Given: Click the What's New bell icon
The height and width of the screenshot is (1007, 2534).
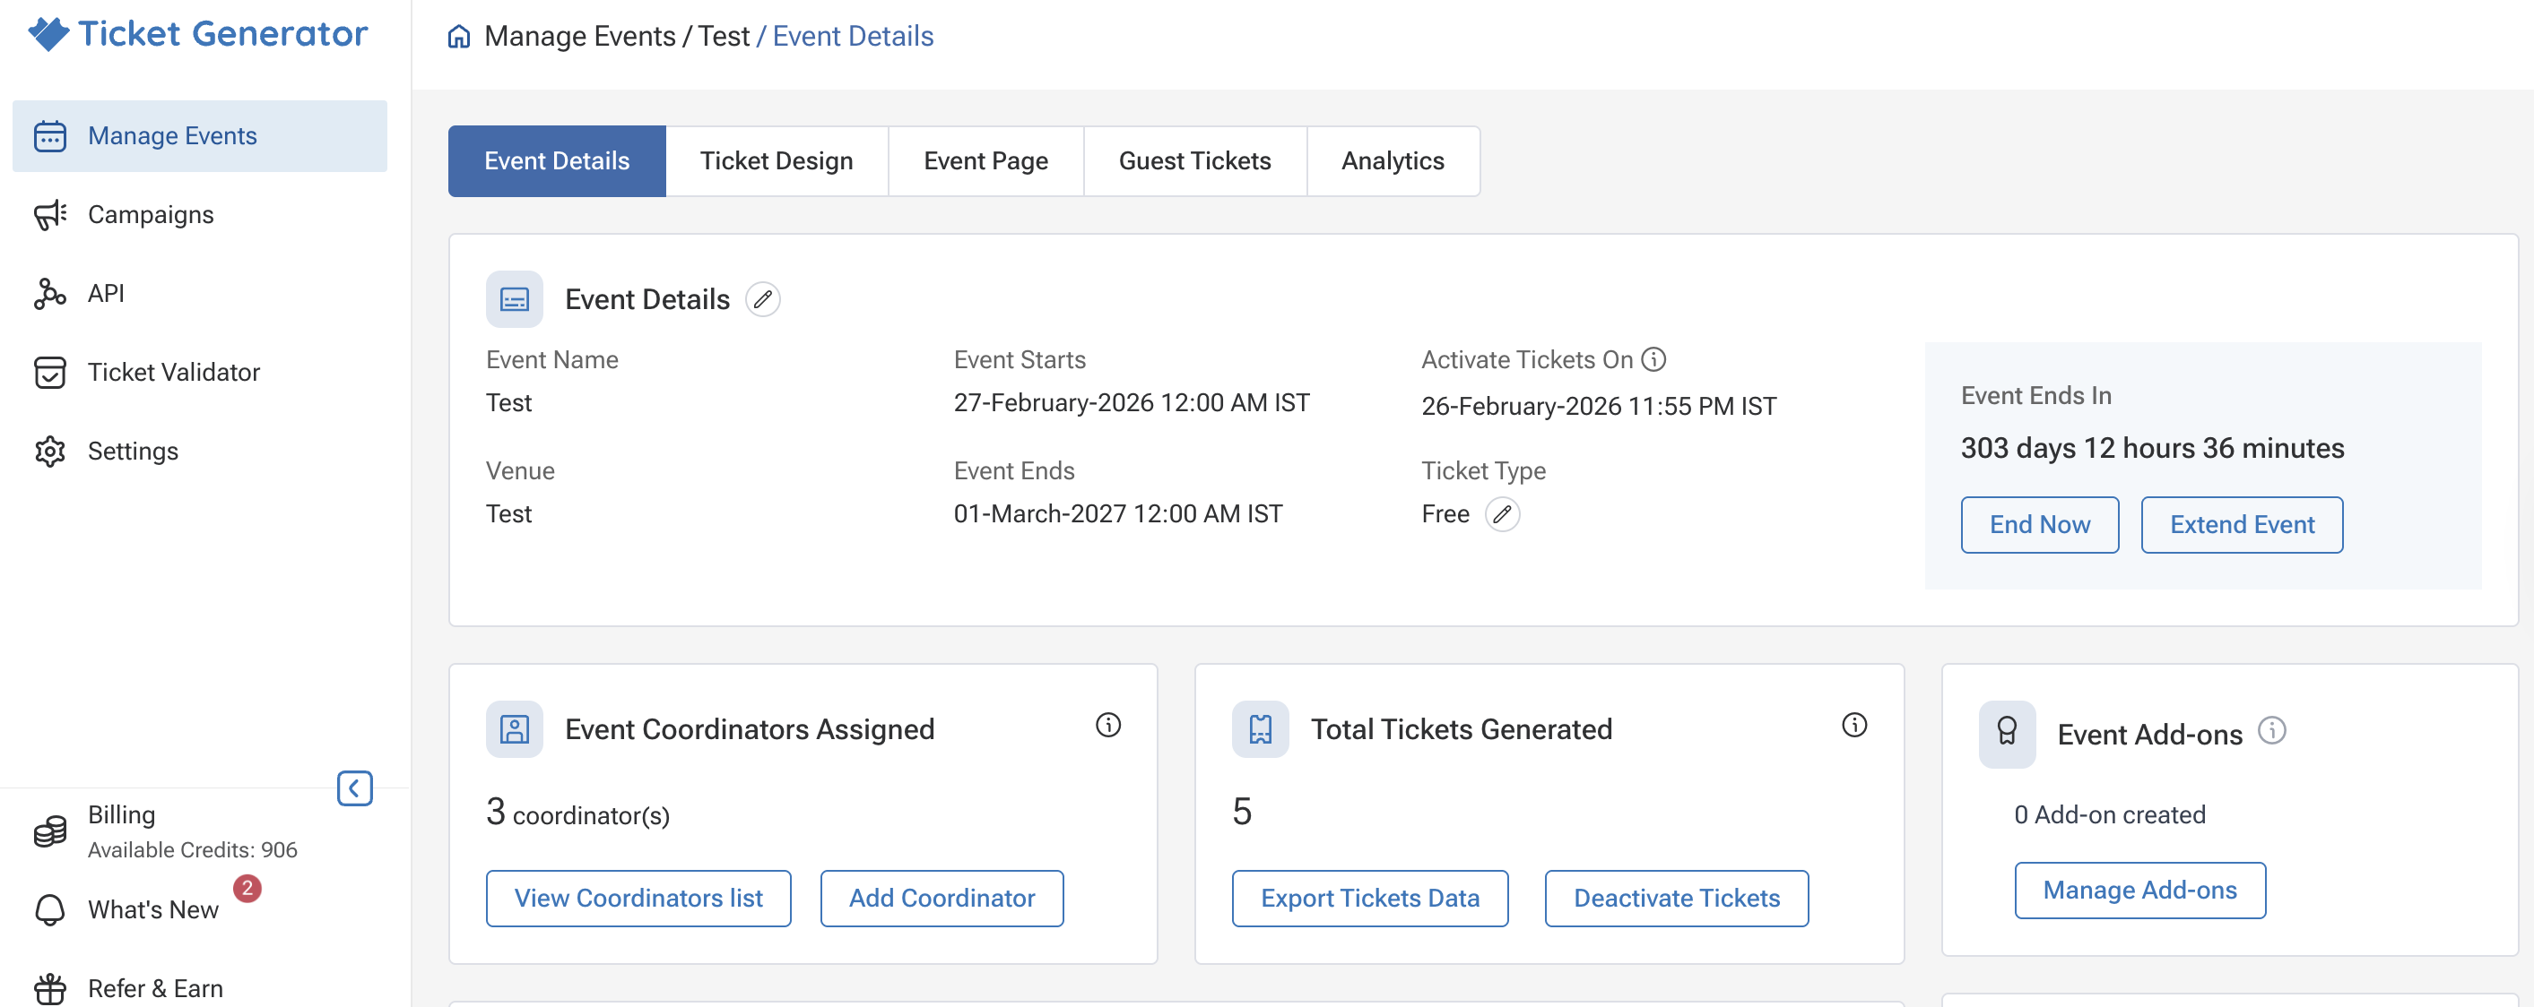Looking at the screenshot, I should click(50, 909).
